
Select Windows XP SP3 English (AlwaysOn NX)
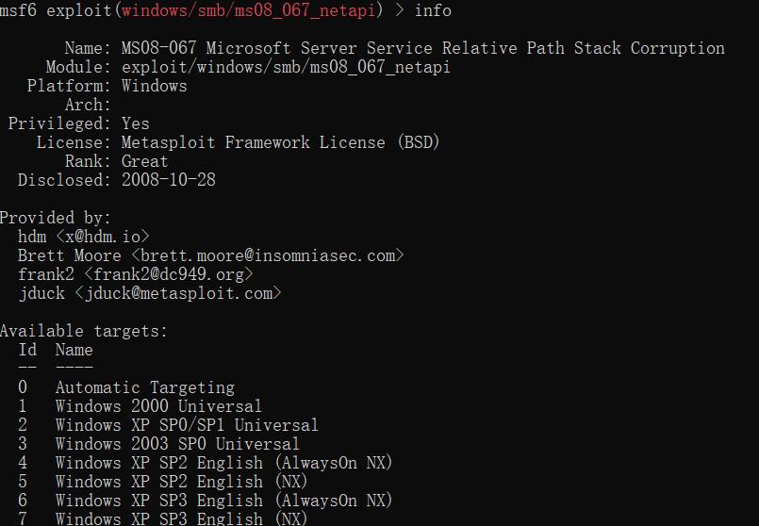point(206,501)
